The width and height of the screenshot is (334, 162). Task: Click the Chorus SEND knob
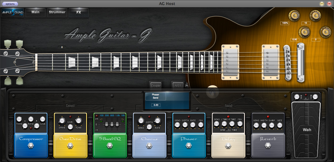[141, 121]
